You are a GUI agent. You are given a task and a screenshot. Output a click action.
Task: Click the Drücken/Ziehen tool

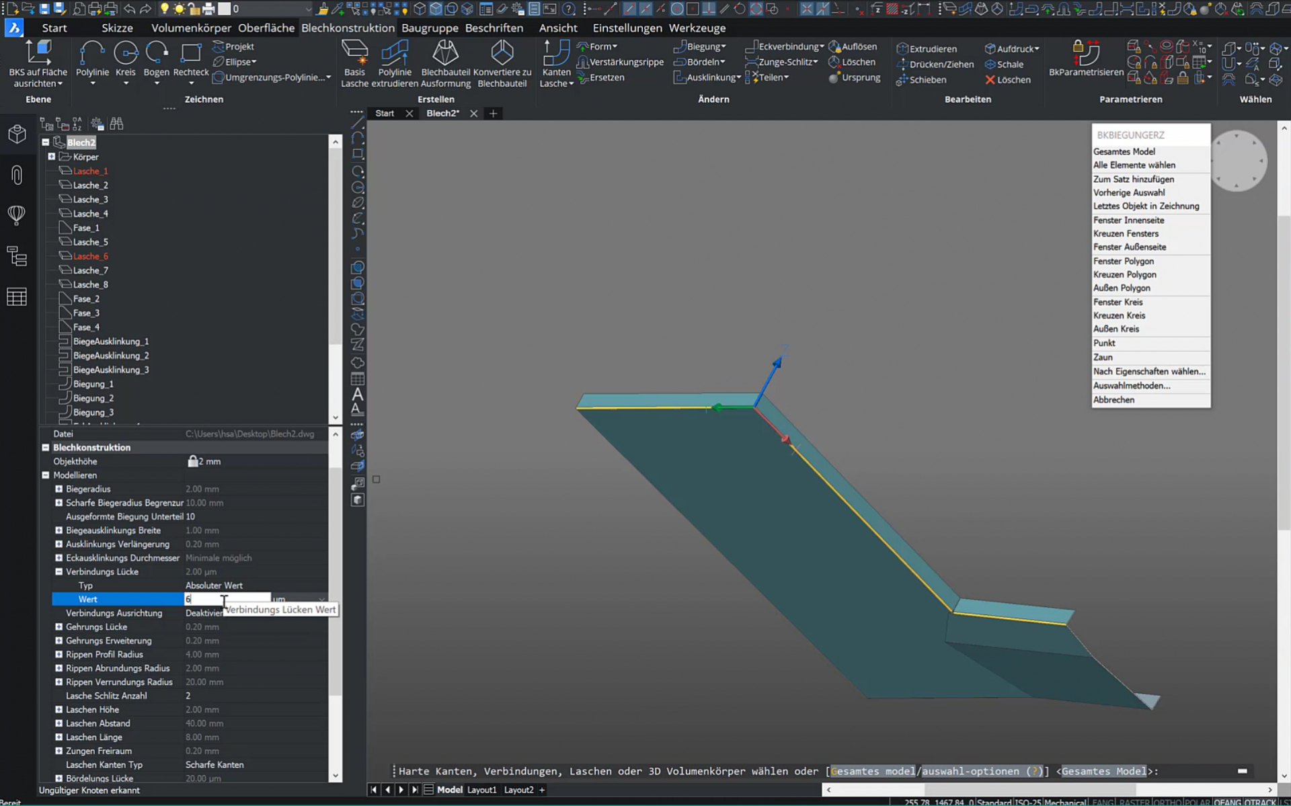(x=935, y=64)
